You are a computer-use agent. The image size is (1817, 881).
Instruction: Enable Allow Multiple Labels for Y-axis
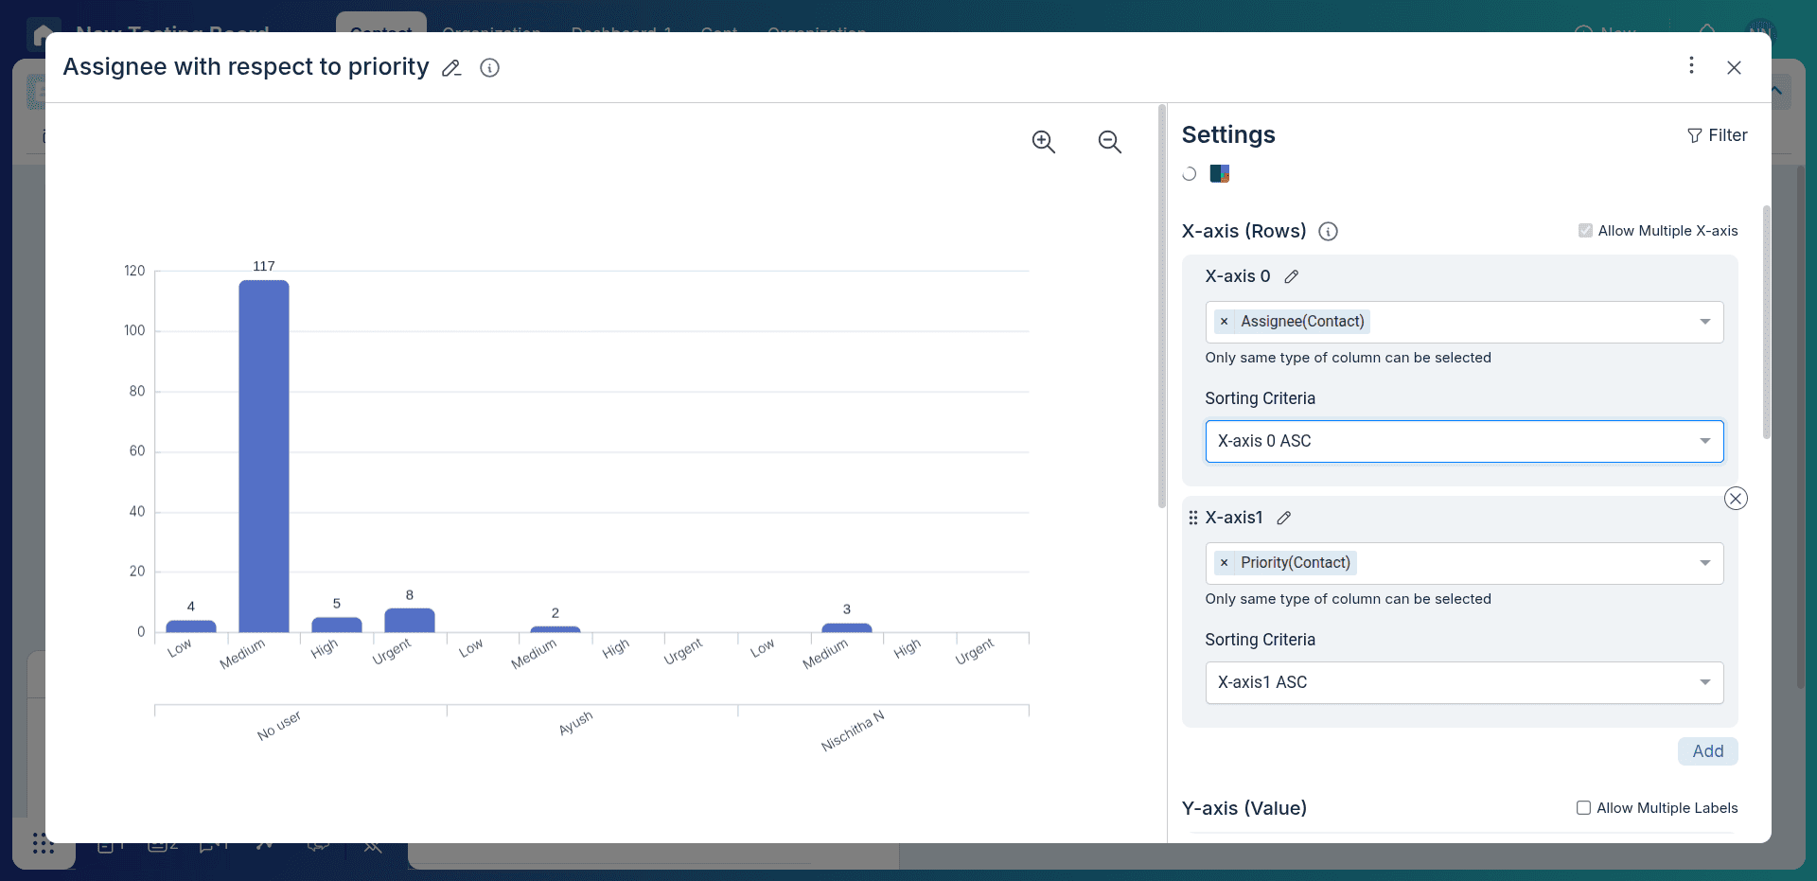coord(1581,808)
